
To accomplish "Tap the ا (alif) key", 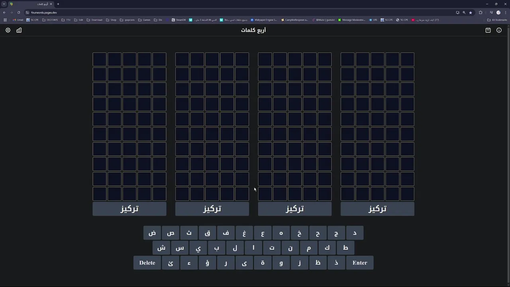I will point(253,248).
